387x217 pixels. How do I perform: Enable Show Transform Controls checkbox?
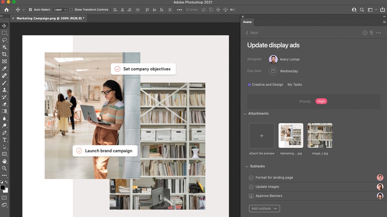click(x=71, y=10)
